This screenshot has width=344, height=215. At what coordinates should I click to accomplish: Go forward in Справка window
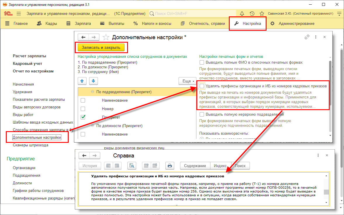95,155
